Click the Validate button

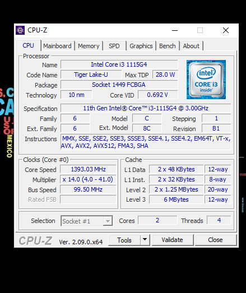[x=173, y=240]
